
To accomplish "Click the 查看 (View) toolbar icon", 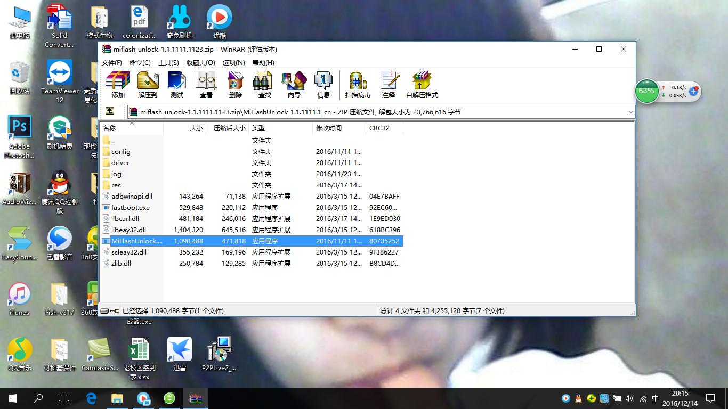I will pos(206,85).
